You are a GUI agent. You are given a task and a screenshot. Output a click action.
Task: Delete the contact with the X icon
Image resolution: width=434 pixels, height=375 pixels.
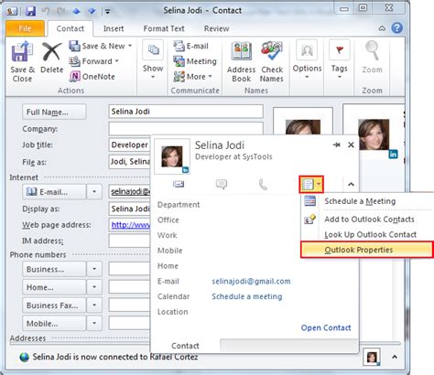(x=51, y=52)
